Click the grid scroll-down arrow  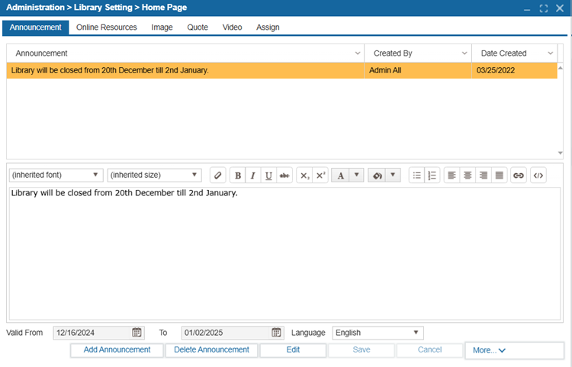[x=561, y=153]
